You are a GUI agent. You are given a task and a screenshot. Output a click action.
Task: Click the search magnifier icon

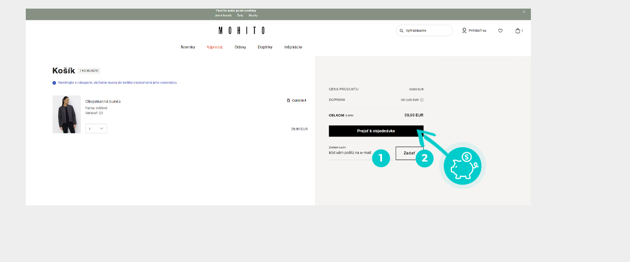[402, 31]
